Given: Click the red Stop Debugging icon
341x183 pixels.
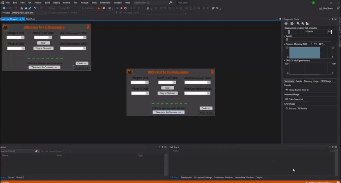Looking at the screenshot, I should (121, 8).
